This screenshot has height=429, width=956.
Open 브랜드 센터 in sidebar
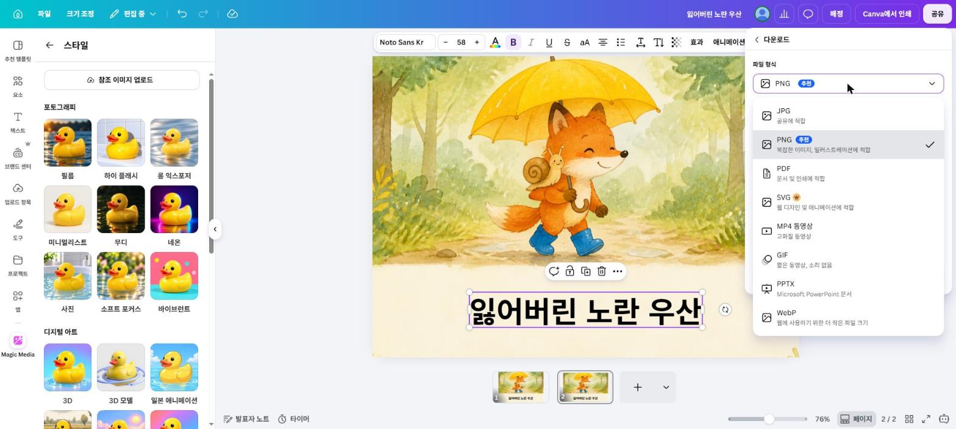click(18, 158)
